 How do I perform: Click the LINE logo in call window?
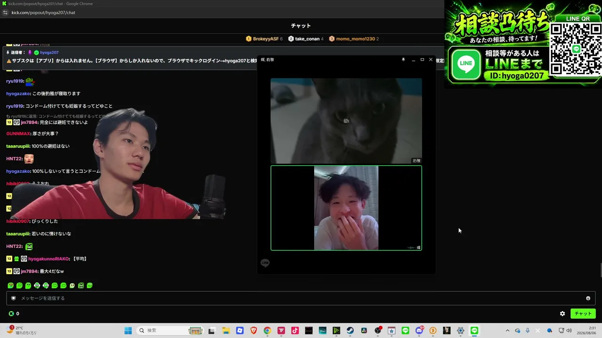[x=265, y=263]
